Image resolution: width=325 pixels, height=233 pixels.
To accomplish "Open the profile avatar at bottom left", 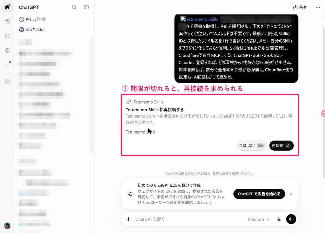I will click(7, 226).
